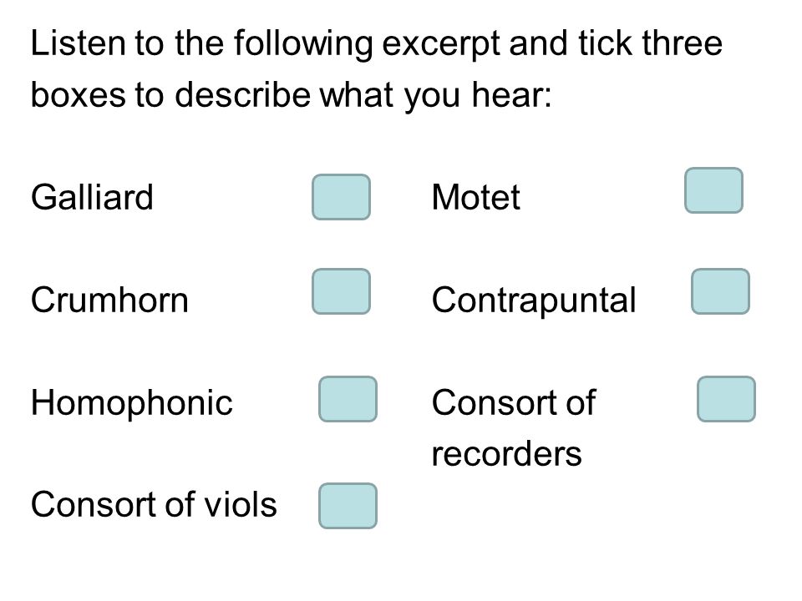This screenshot has height=601, width=802.
Task: Click the Consort of viols label
Action: [154, 504]
